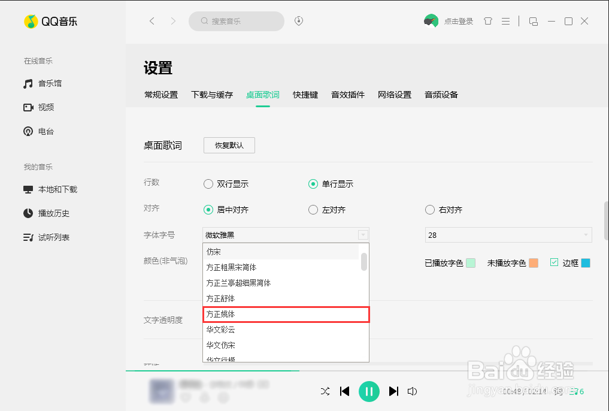Viewport: 609px width, 411px height.
Task: Open the font size 28 dropdown
Action: [x=508, y=235]
